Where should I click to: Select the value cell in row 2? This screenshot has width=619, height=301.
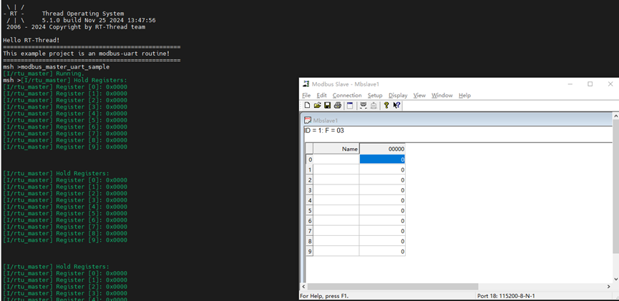pyautogui.click(x=382, y=180)
